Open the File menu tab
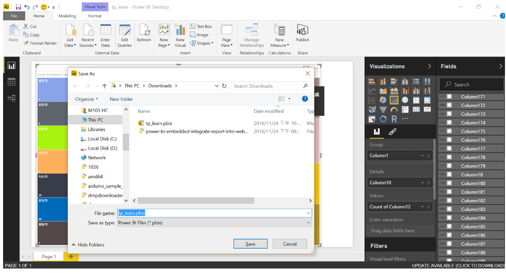The height and width of the screenshot is (276, 506). coord(14,16)
